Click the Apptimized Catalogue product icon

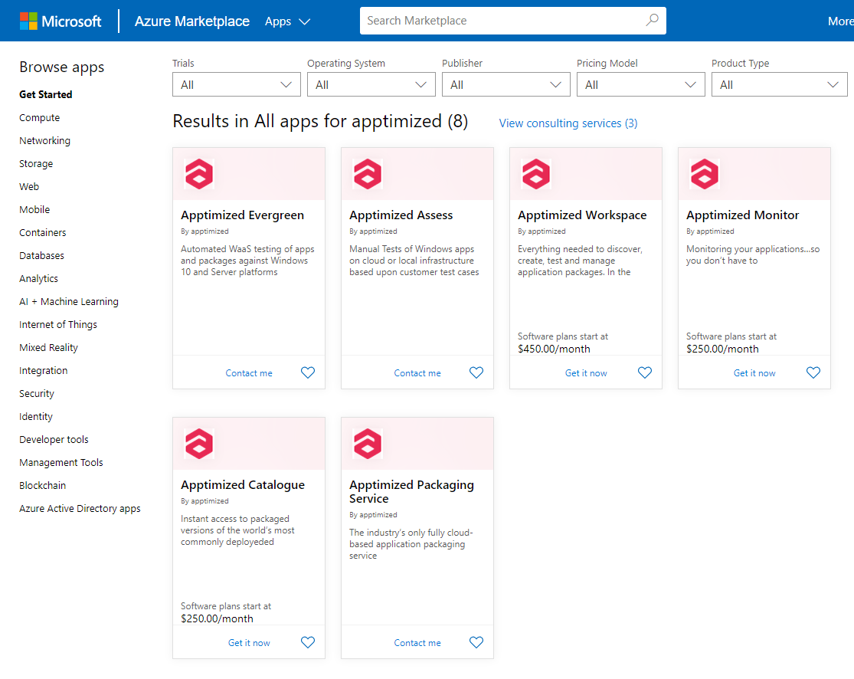pyautogui.click(x=199, y=444)
